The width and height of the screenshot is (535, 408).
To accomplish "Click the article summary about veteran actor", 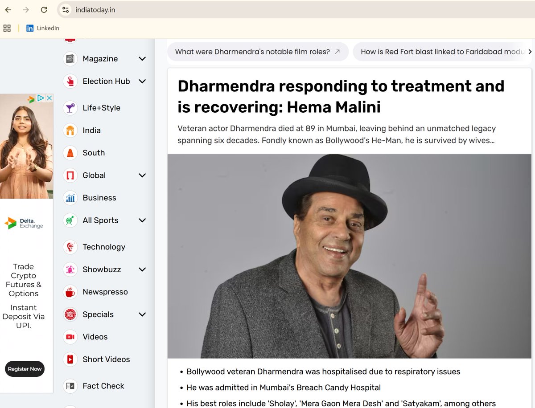I will (x=337, y=135).
